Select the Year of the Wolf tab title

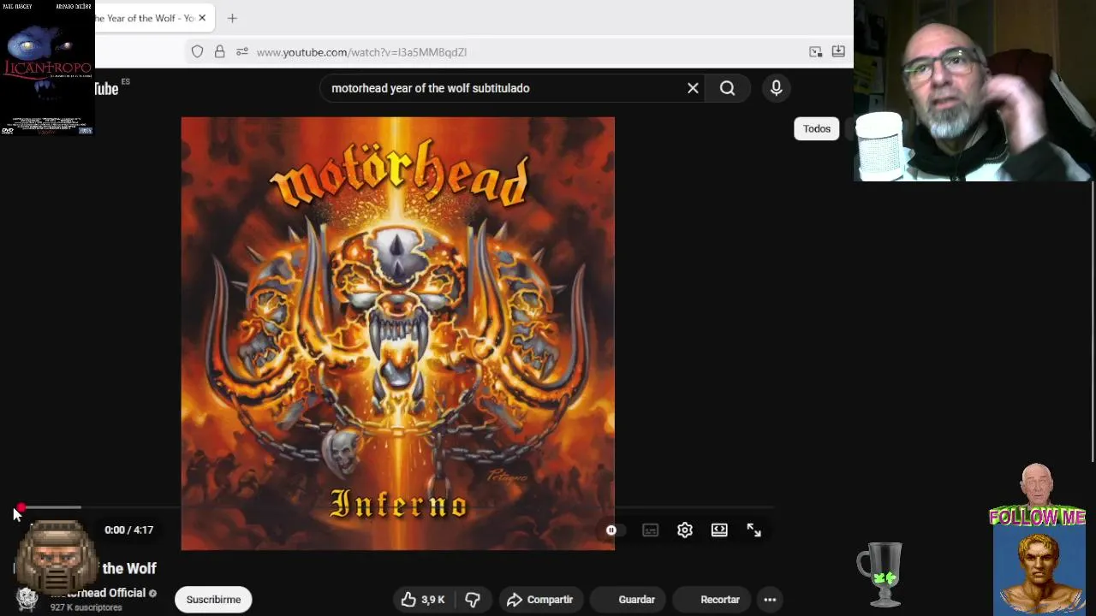click(144, 18)
